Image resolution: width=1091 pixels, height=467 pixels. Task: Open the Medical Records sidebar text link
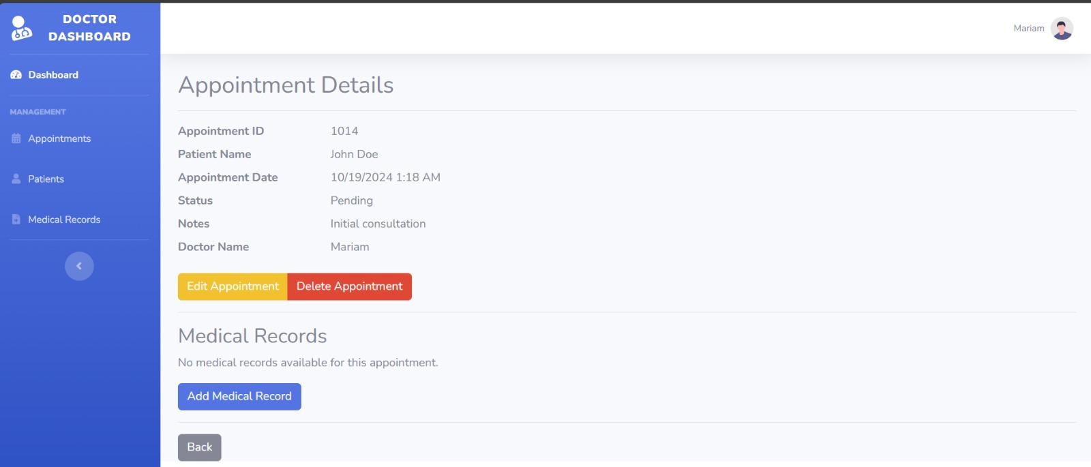coord(64,220)
